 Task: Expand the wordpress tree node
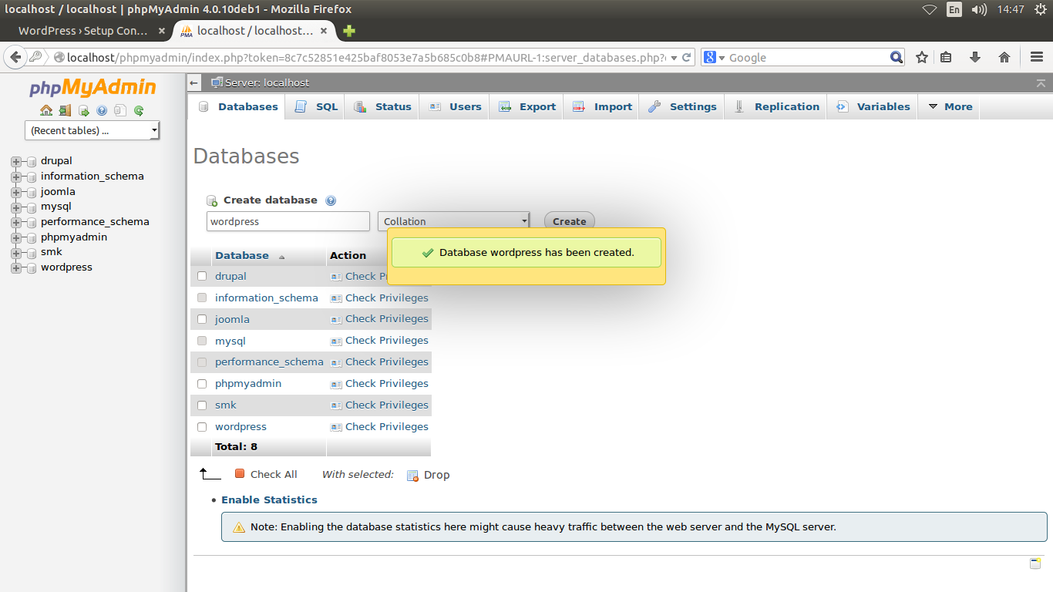tap(15, 267)
